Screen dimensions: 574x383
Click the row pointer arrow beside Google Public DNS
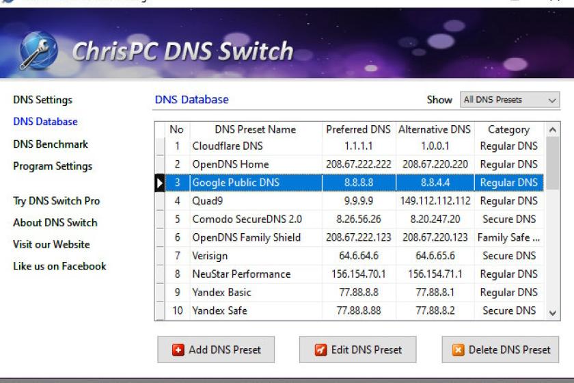(x=160, y=183)
